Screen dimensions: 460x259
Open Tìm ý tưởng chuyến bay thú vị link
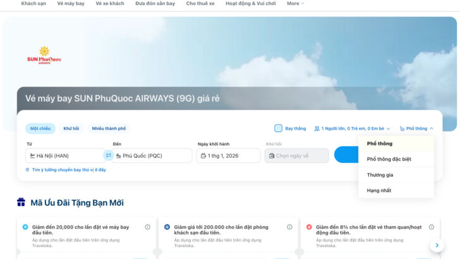(69, 170)
